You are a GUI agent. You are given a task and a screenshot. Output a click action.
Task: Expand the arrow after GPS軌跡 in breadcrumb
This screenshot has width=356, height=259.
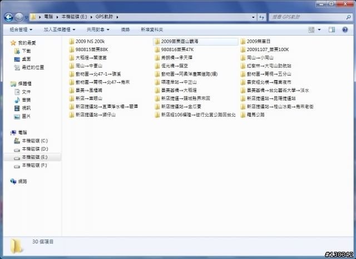(x=117, y=17)
